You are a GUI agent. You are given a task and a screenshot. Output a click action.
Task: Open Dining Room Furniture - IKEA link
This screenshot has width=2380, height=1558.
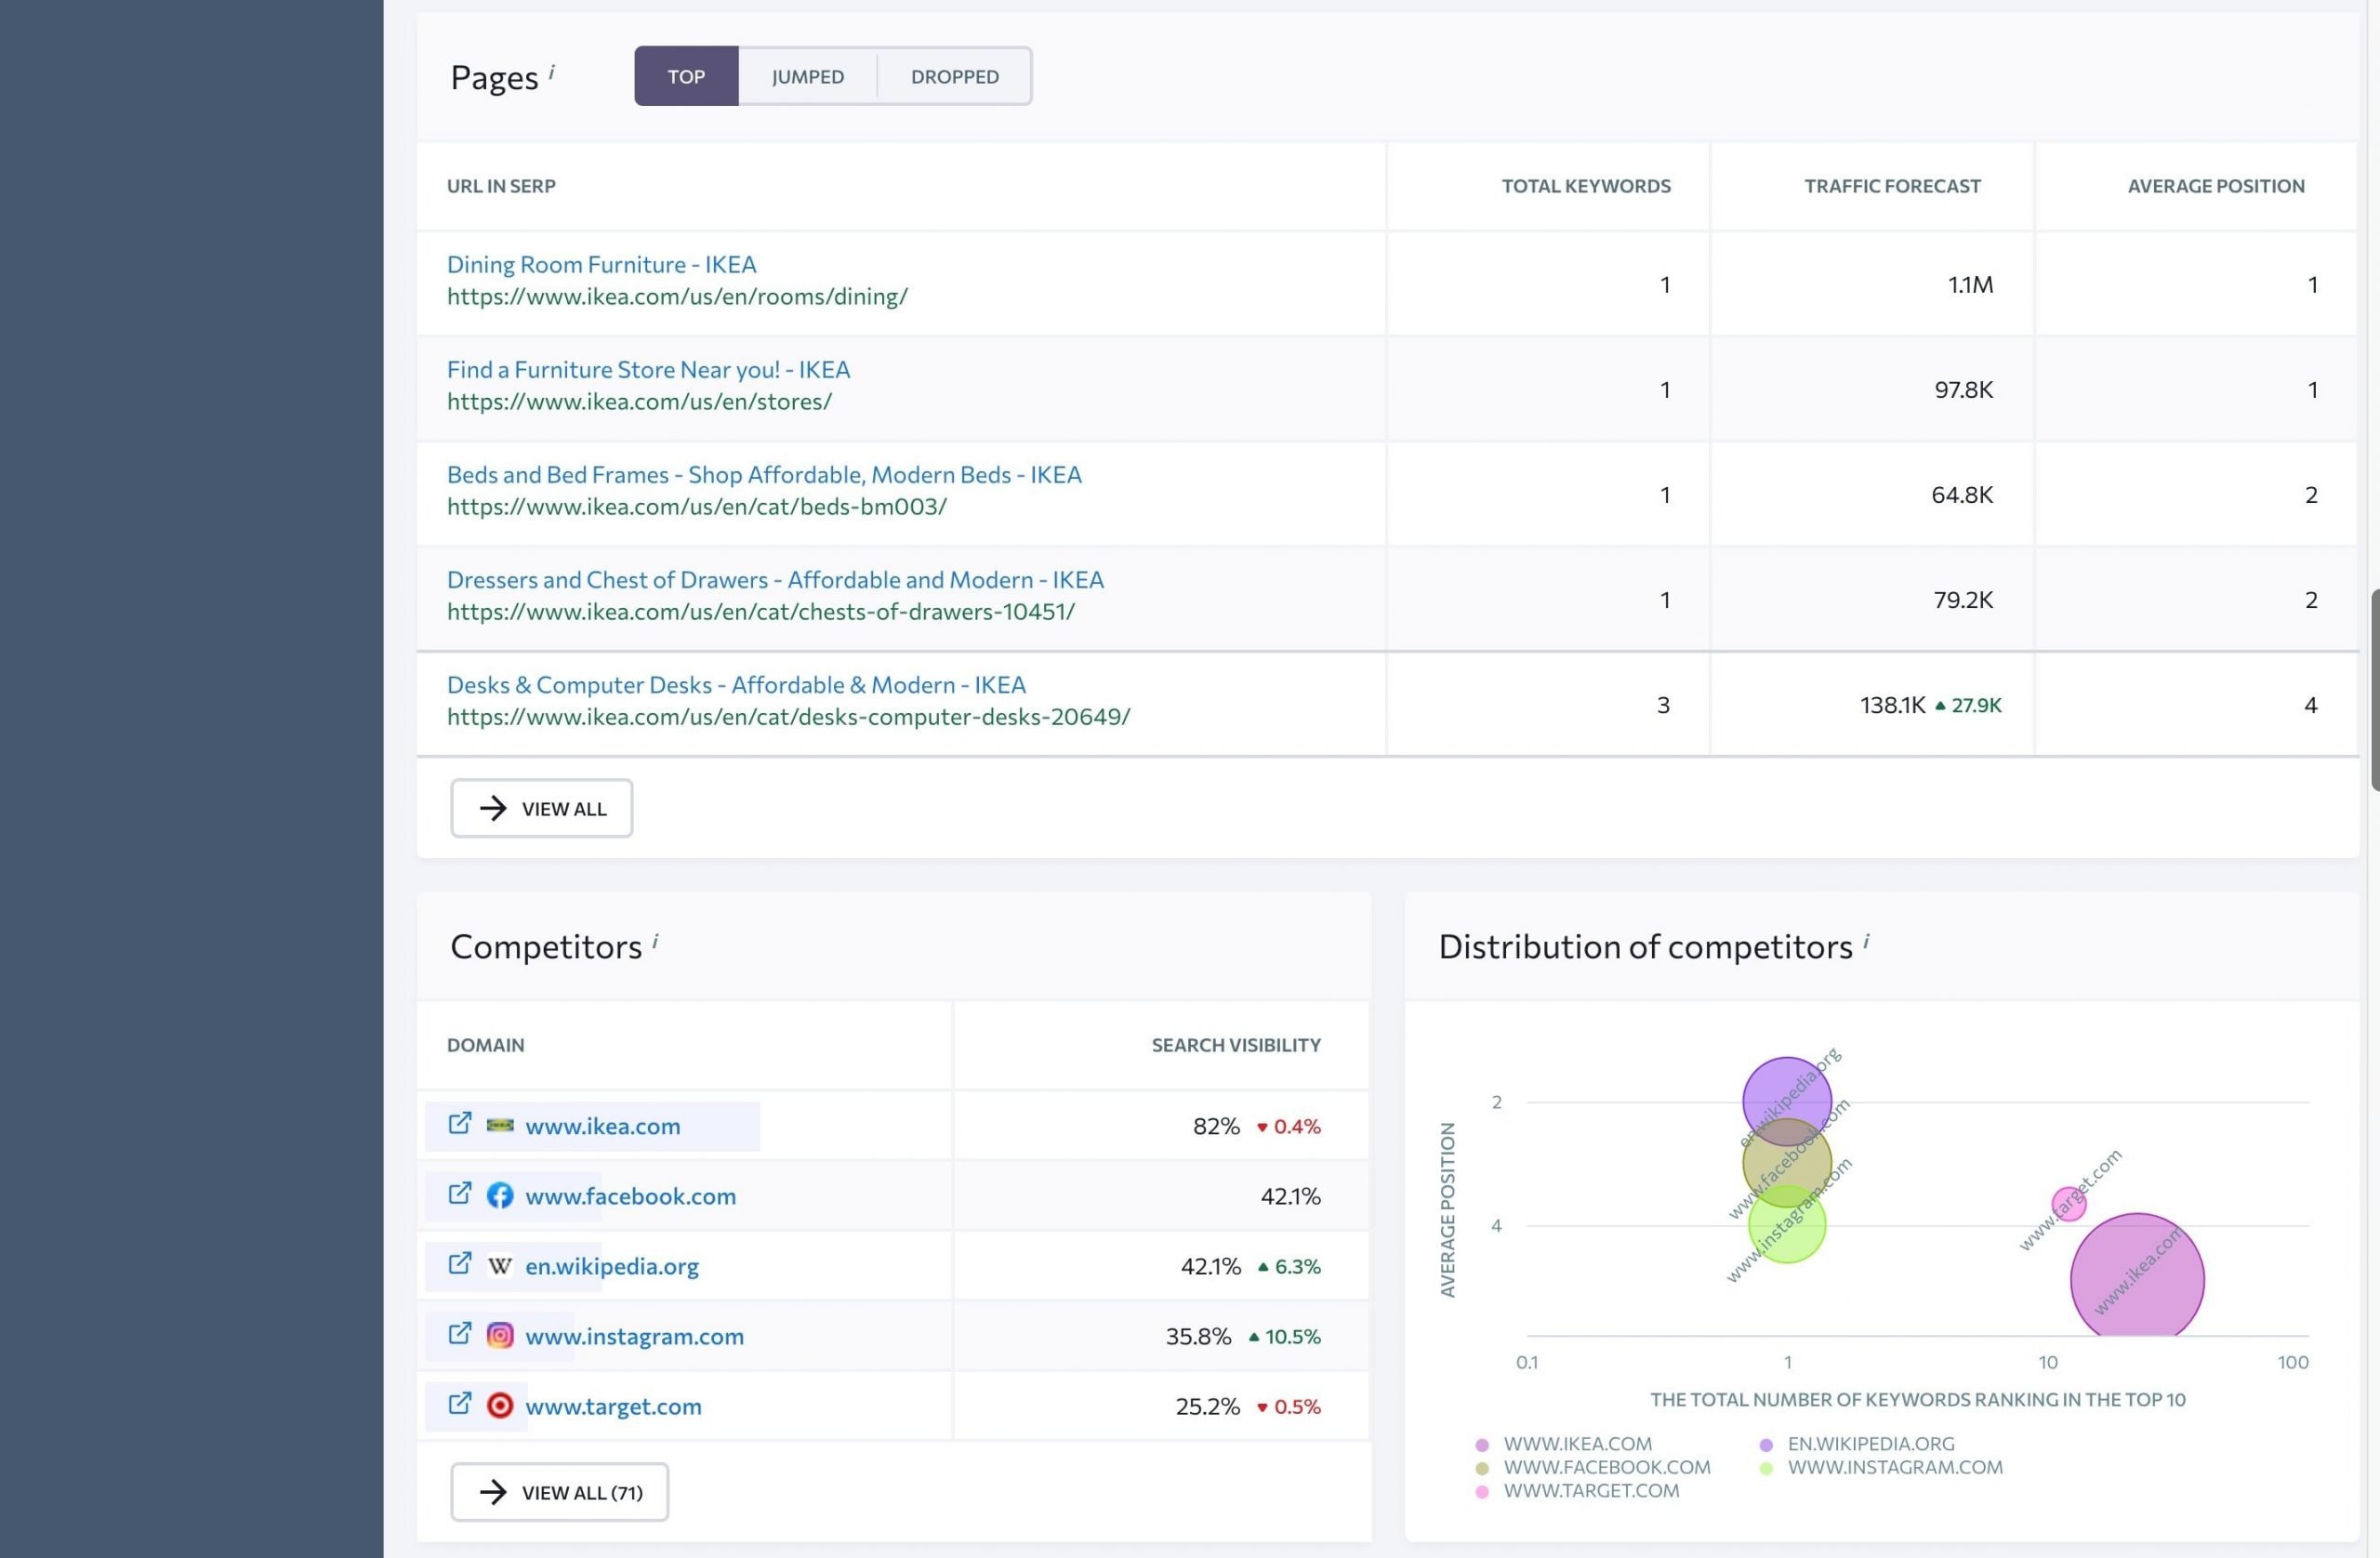(x=601, y=264)
